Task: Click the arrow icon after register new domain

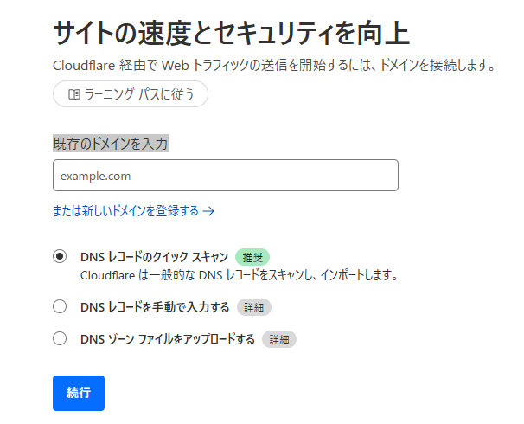Action: click(x=208, y=211)
